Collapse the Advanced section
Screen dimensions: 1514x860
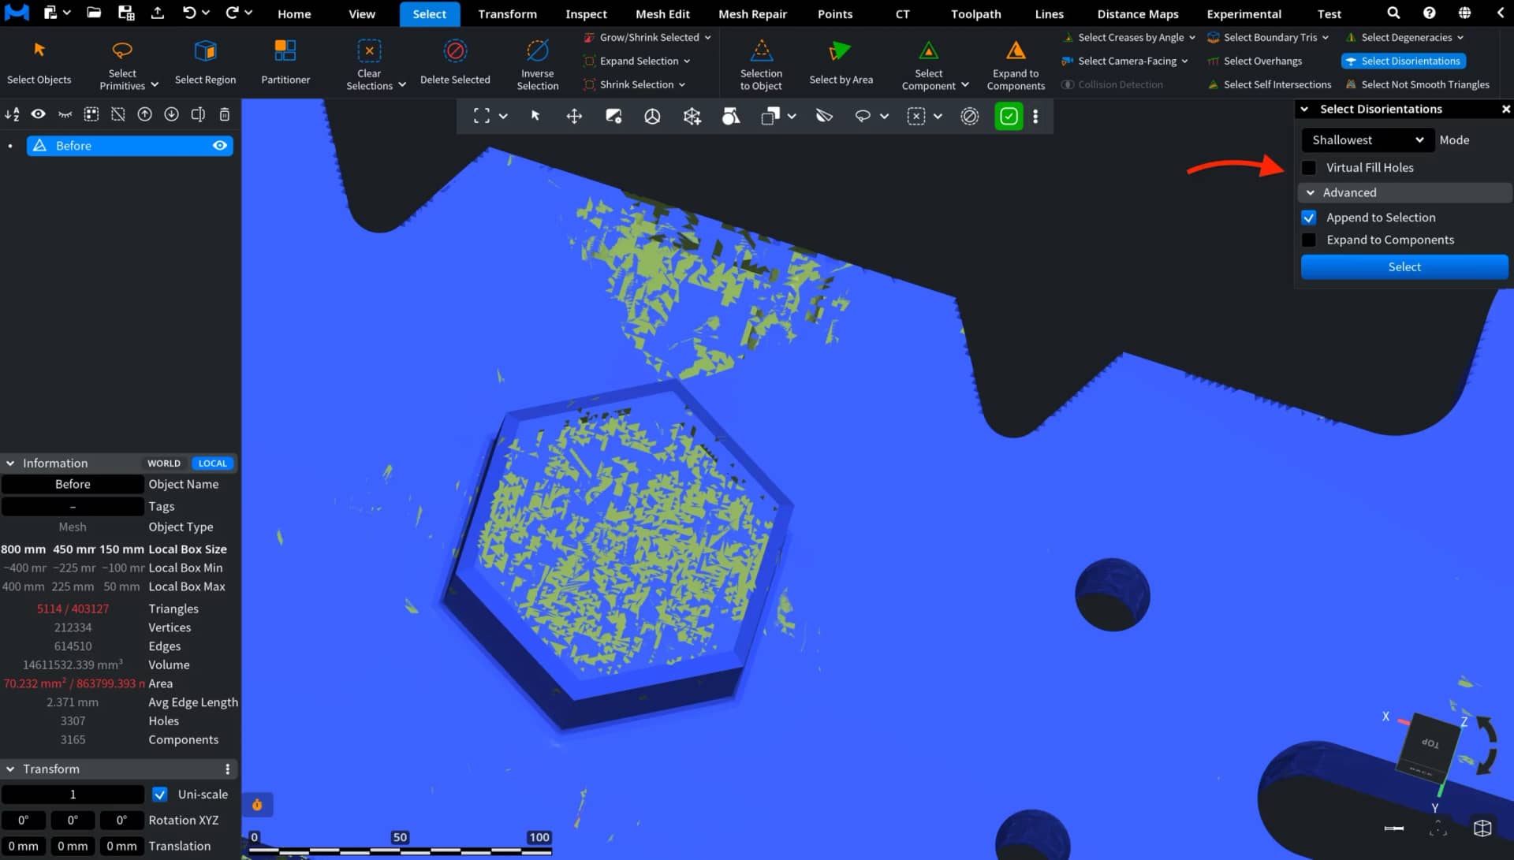coord(1311,193)
